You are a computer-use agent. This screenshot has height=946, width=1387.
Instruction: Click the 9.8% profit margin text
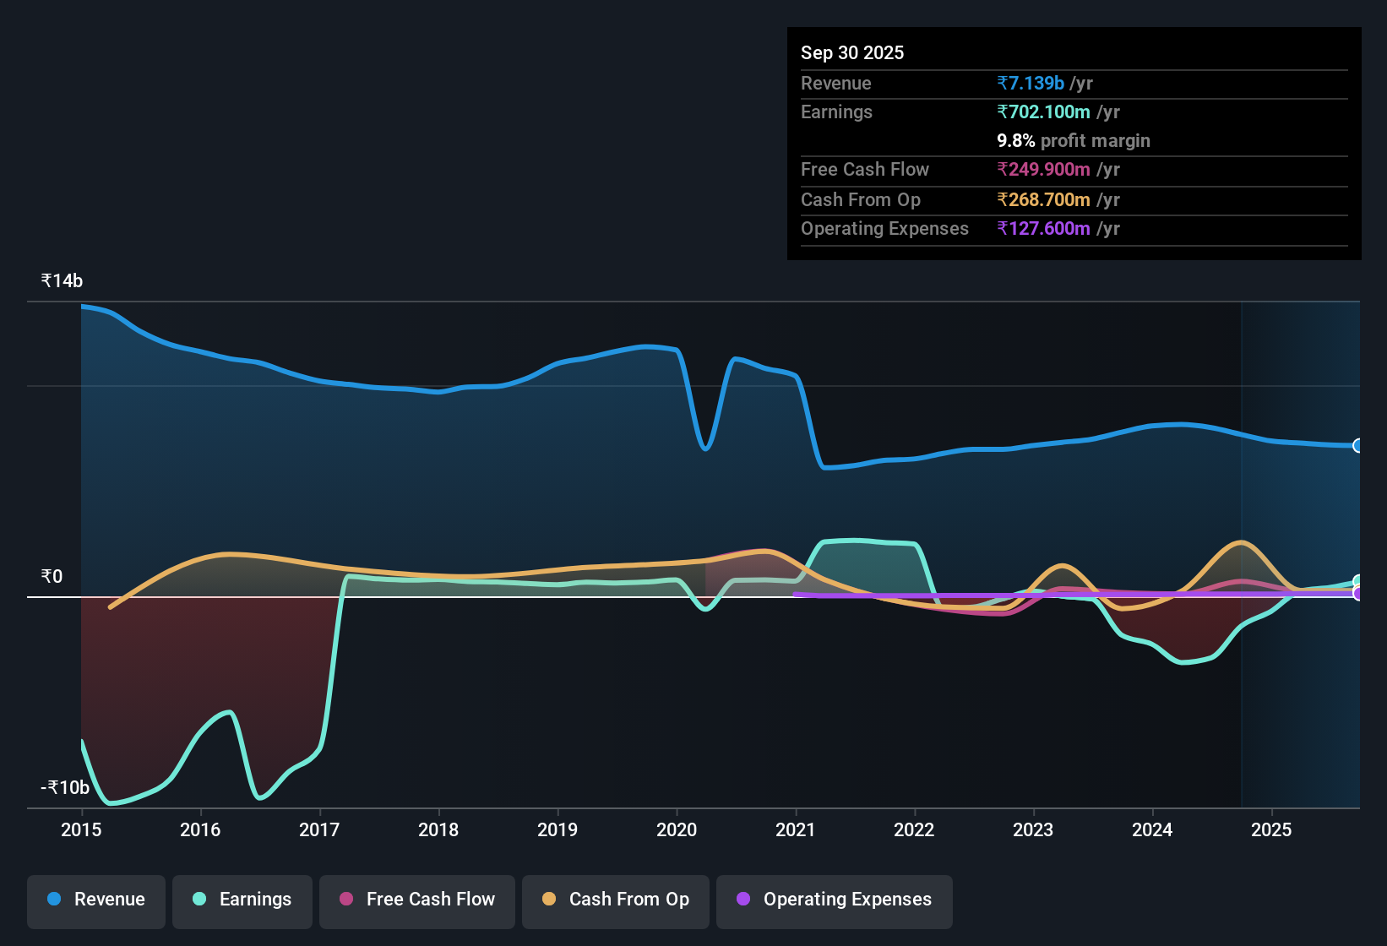(x=1073, y=141)
